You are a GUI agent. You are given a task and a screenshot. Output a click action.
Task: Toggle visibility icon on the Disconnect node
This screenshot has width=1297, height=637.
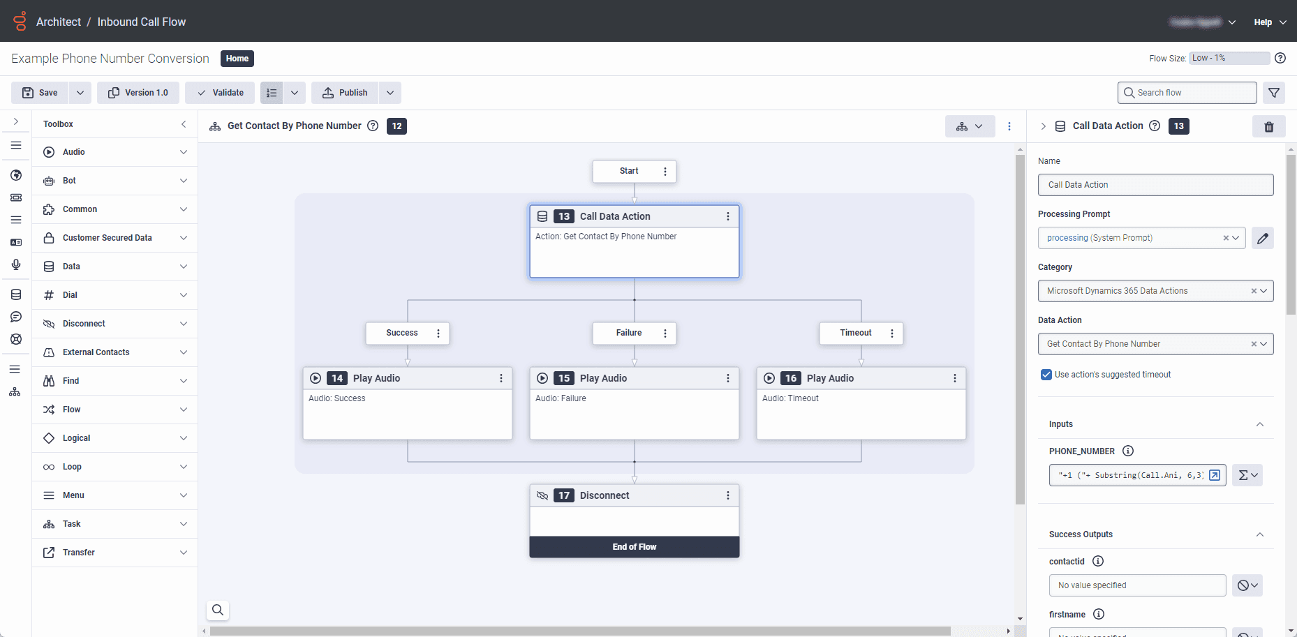pos(543,495)
